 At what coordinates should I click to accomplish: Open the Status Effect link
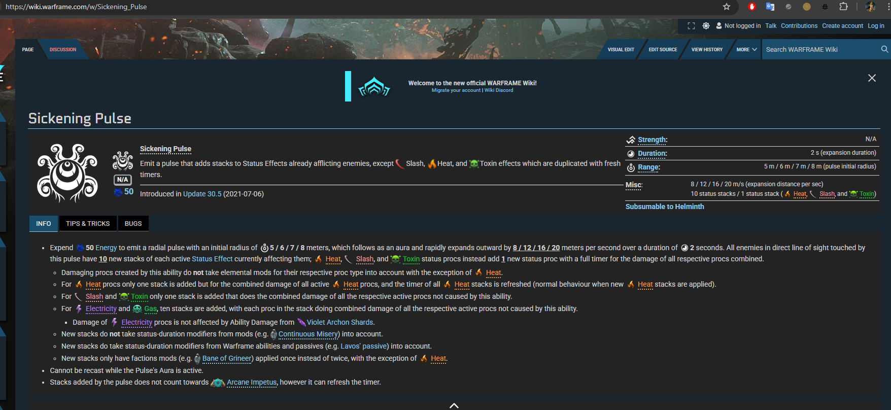click(212, 259)
